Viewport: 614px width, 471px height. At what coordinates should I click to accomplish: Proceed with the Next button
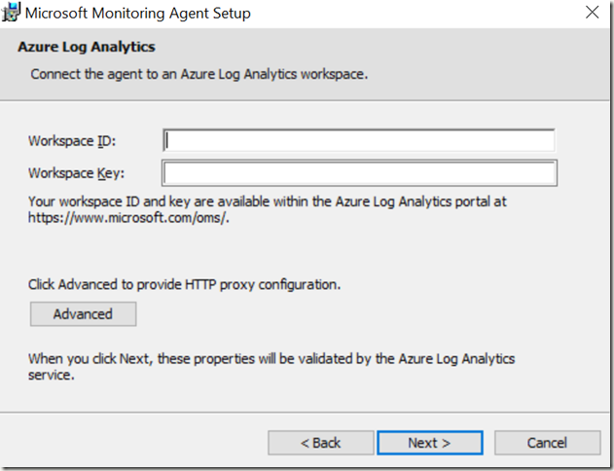430,443
